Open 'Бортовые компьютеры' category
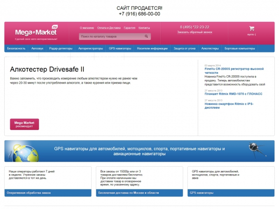This screenshot has width=279, height=209. pyautogui.click(x=239, y=48)
